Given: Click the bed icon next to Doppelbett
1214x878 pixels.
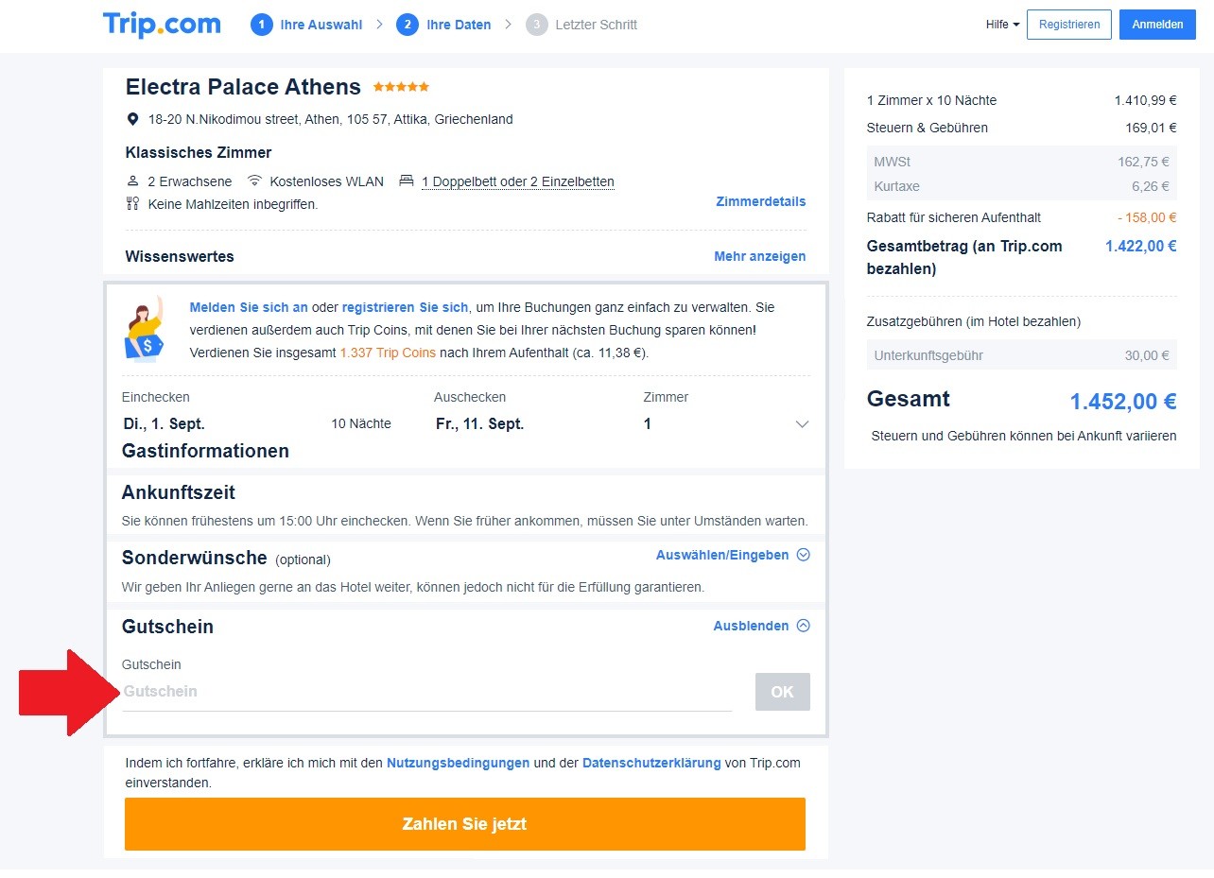Looking at the screenshot, I should tap(407, 181).
